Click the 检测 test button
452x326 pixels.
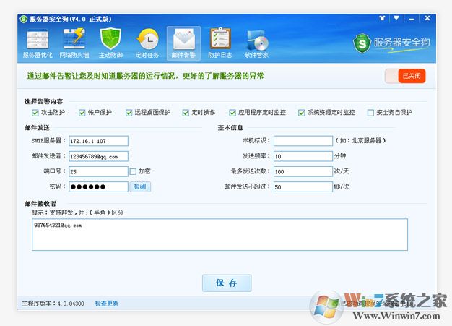(140, 186)
